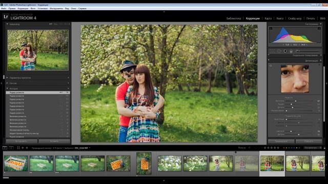Open Grid view from filmstrip toolbar

(18, 148)
